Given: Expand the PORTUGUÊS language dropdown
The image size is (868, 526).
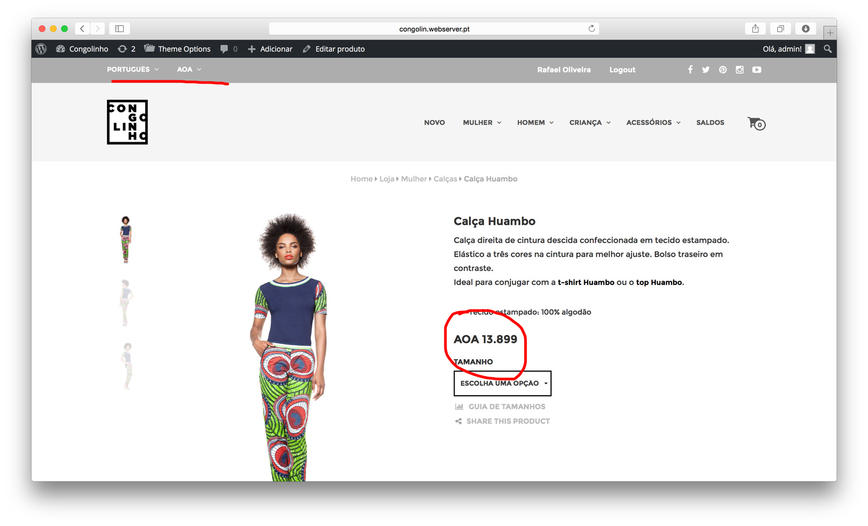Looking at the screenshot, I should 133,69.
